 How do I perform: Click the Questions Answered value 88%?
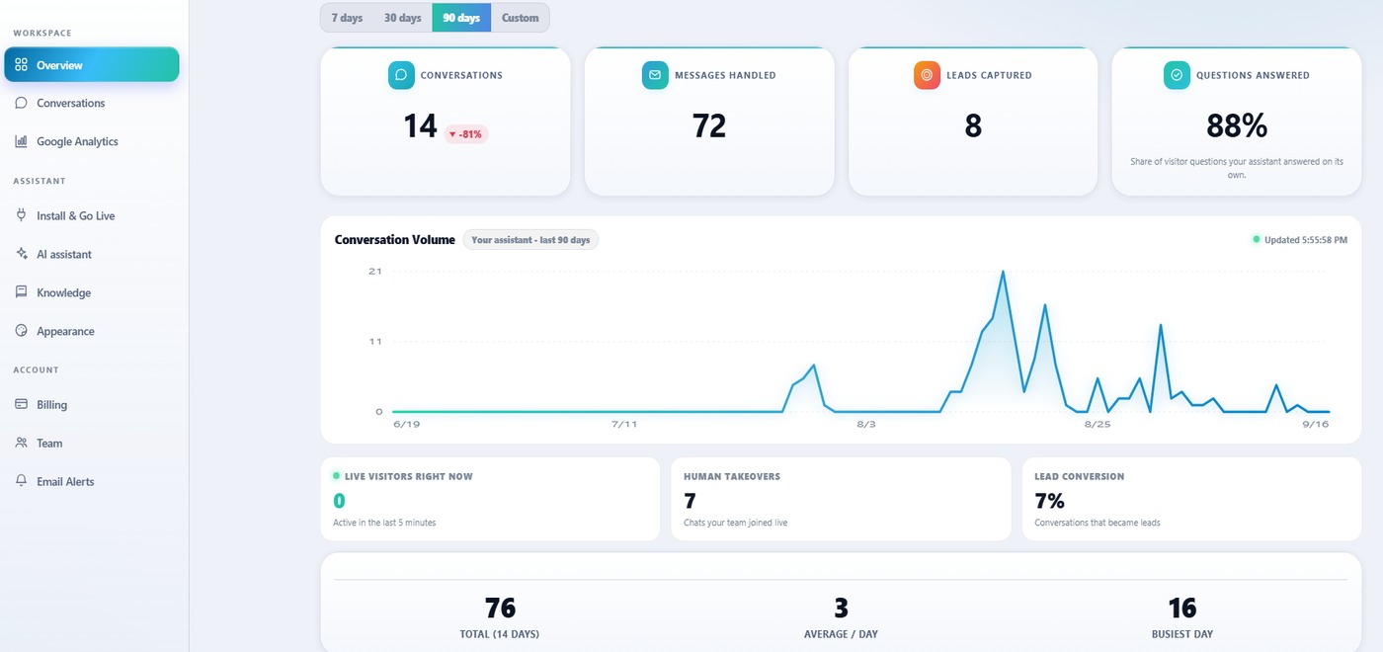click(1237, 126)
